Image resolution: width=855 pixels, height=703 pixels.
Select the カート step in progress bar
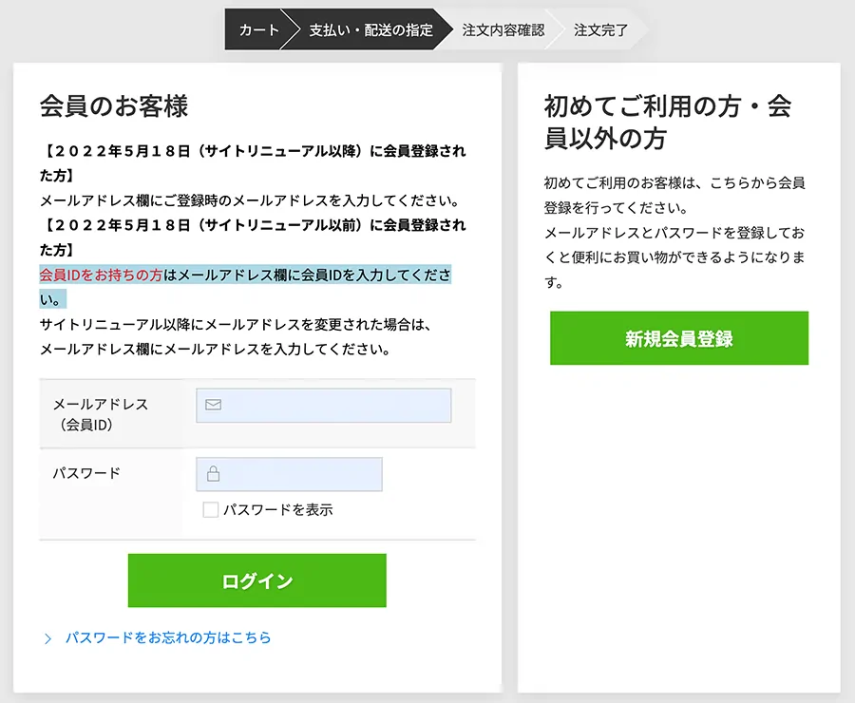[259, 29]
